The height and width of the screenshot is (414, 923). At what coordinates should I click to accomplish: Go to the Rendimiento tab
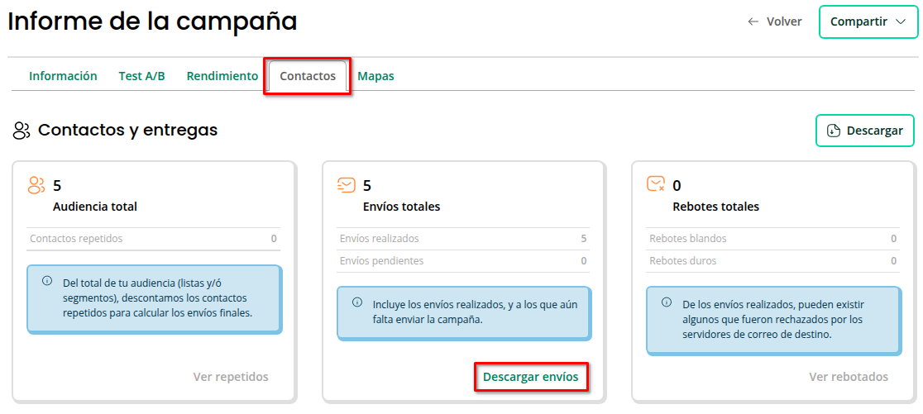(x=222, y=76)
